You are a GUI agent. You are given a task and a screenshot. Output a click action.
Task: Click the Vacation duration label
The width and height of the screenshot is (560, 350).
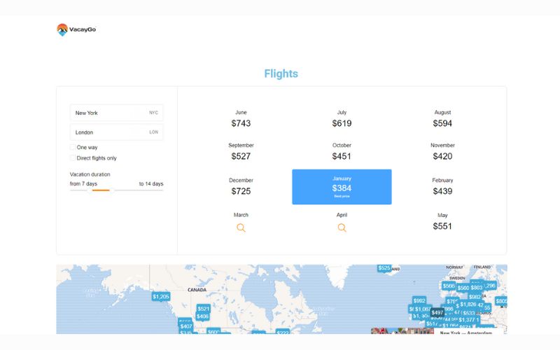click(90, 174)
